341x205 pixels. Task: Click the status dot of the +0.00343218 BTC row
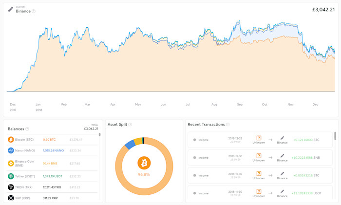[194, 175]
